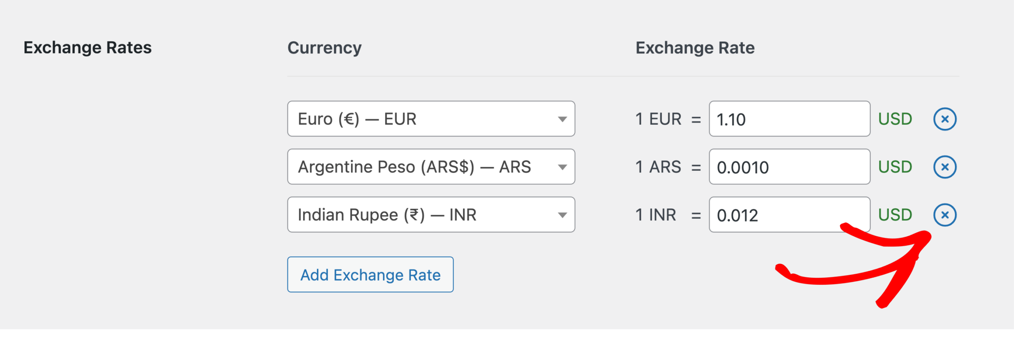This screenshot has height=337, width=1014.
Task: Click the green USD label in ARS row
Action: click(x=895, y=167)
